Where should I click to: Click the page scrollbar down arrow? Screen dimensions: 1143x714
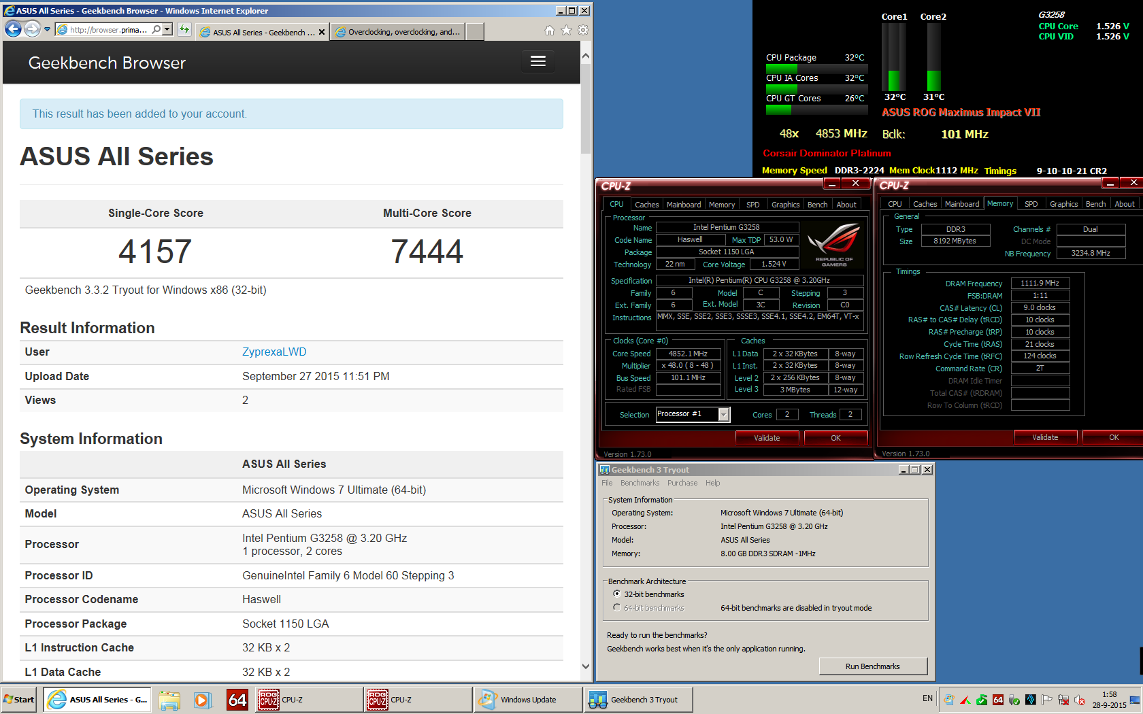point(586,666)
